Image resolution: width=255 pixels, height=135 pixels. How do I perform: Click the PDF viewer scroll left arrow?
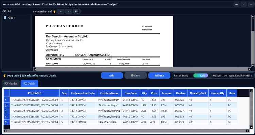point(35,69)
